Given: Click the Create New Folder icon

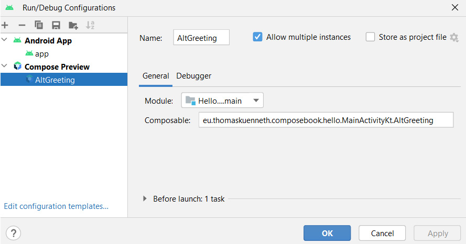Looking at the screenshot, I should [73, 25].
